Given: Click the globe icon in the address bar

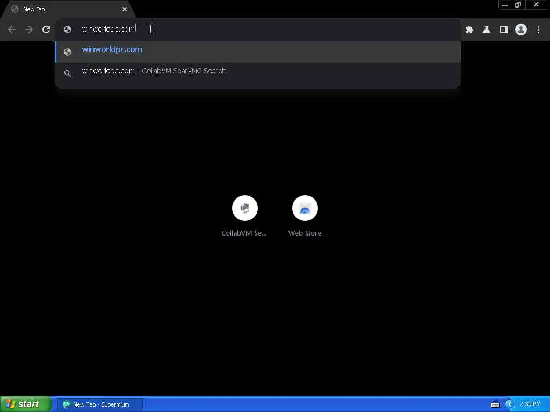Looking at the screenshot, I should [68, 30].
